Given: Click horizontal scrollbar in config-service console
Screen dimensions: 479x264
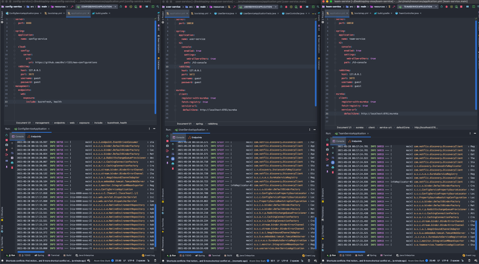Looking at the screenshot, I should point(31,252).
